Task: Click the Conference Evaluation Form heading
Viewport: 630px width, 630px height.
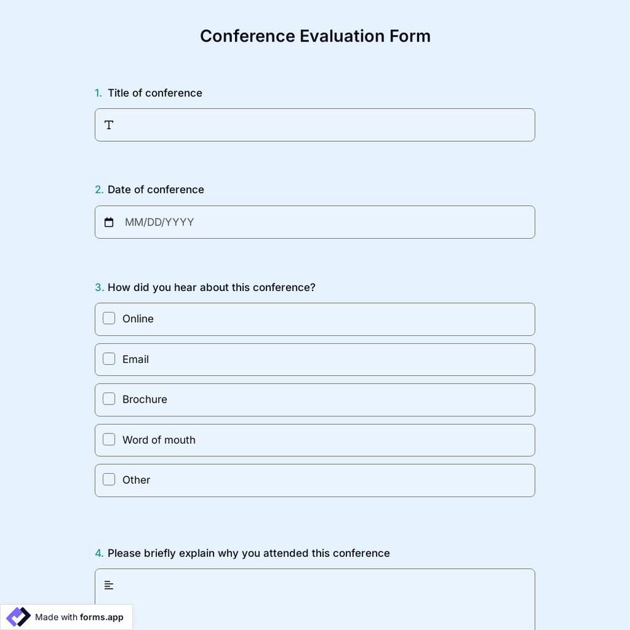Action: [315, 36]
